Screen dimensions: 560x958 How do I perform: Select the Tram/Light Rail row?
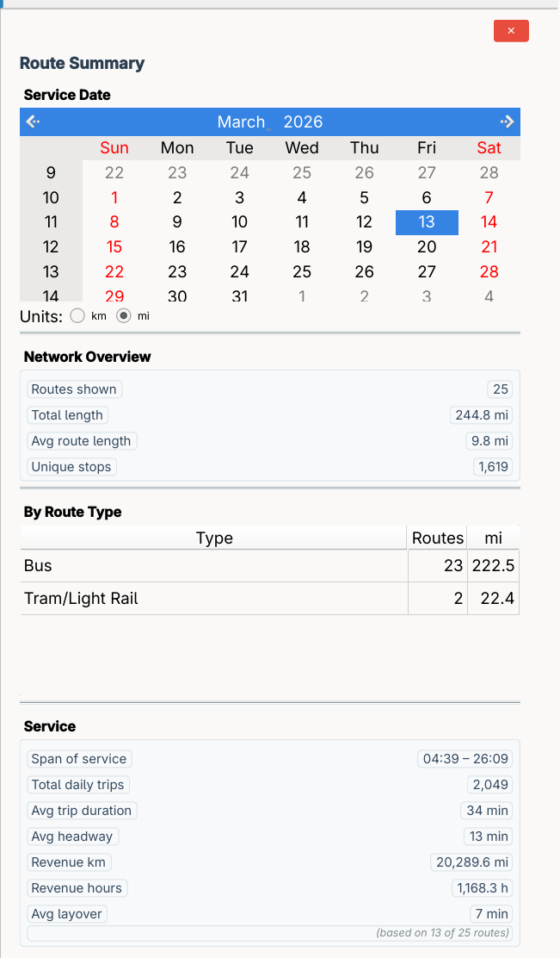coord(214,599)
